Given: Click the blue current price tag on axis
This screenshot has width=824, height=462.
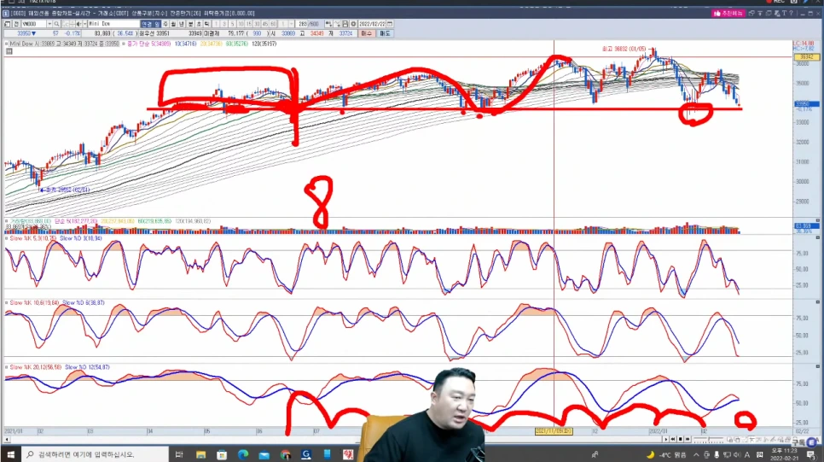Looking at the screenshot, I should coord(805,104).
